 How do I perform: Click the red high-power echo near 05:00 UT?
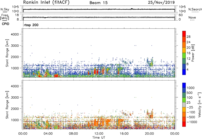tap(56, 76)
